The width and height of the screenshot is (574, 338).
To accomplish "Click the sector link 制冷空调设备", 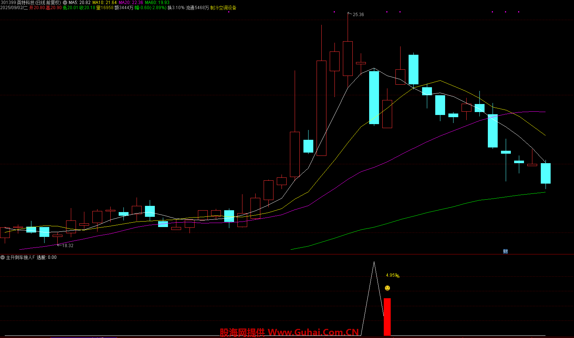I will pos(223,8).
